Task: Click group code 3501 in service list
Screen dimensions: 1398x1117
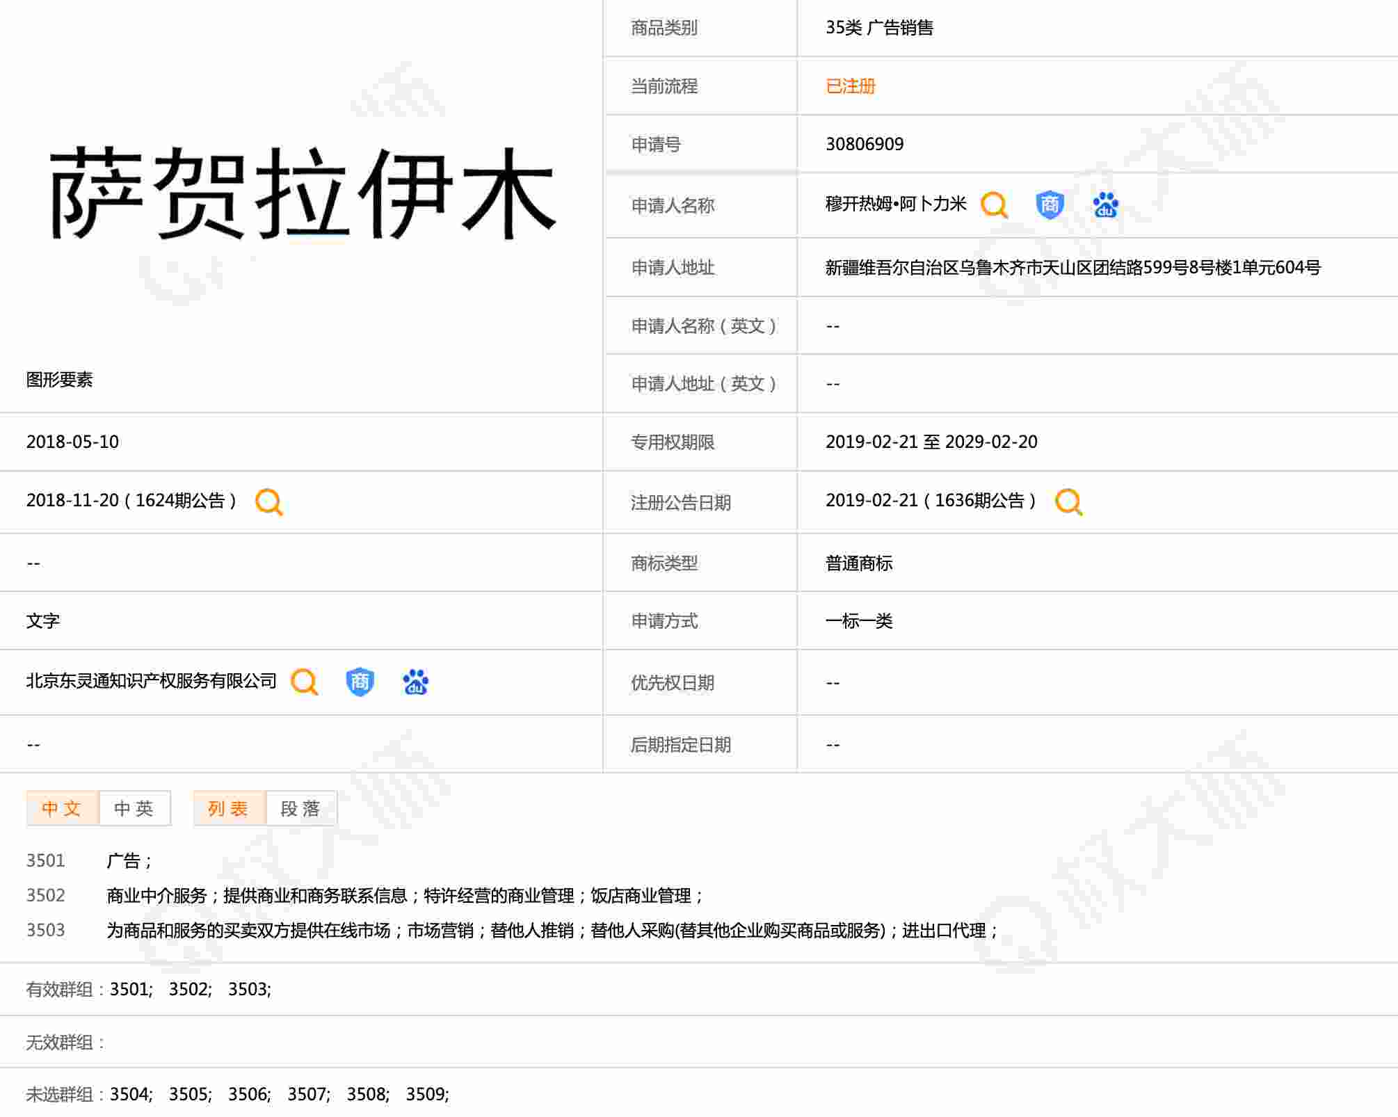Action: pyautogui.click(x=45, y=861)
